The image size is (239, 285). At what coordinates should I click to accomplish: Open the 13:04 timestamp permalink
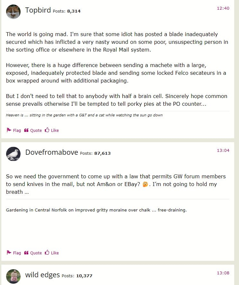(223, 150)
